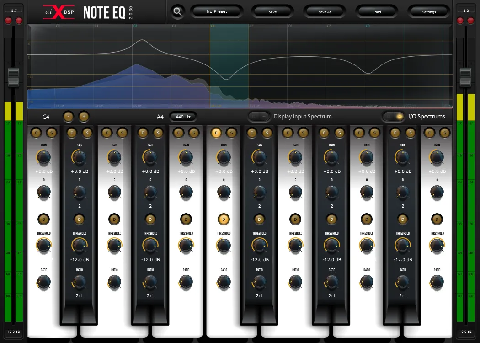Click the Ratio knob on the A# key

403,282
